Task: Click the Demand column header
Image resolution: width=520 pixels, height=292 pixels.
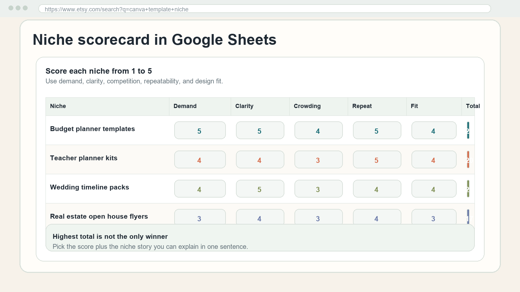Action: point(200,106)
